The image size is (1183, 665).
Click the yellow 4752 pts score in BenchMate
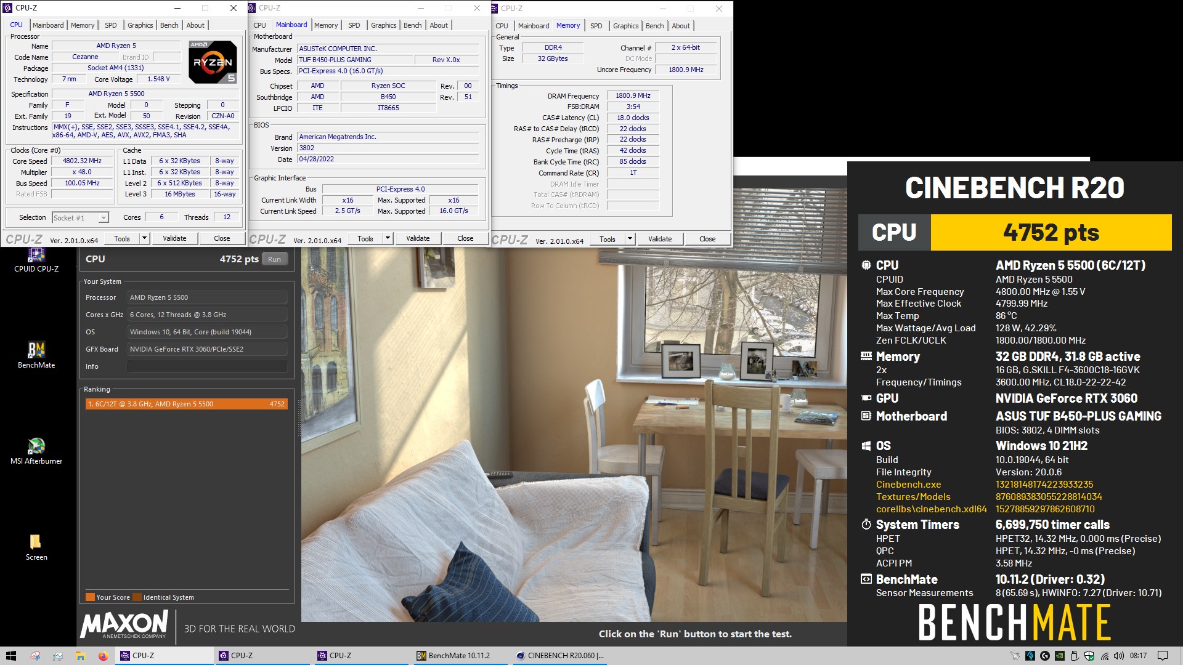coord(1051,233)
